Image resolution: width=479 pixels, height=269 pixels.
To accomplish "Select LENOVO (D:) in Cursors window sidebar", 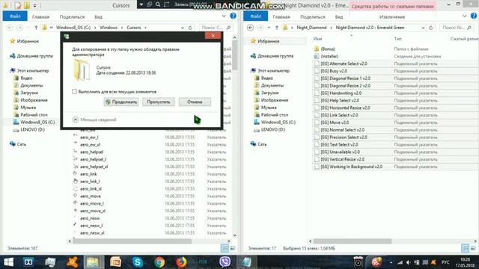I will click(32, 129).
